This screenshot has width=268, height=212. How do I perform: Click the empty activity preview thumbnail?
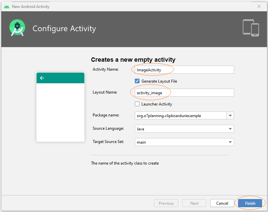tap(60, 107)
